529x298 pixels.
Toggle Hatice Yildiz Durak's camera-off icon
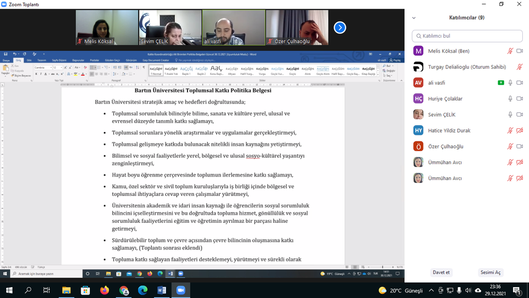tap(520, 130)
